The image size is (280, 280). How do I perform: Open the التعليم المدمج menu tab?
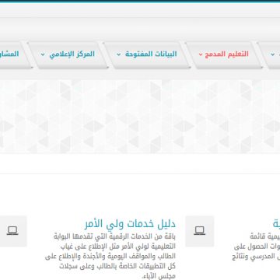225,54
